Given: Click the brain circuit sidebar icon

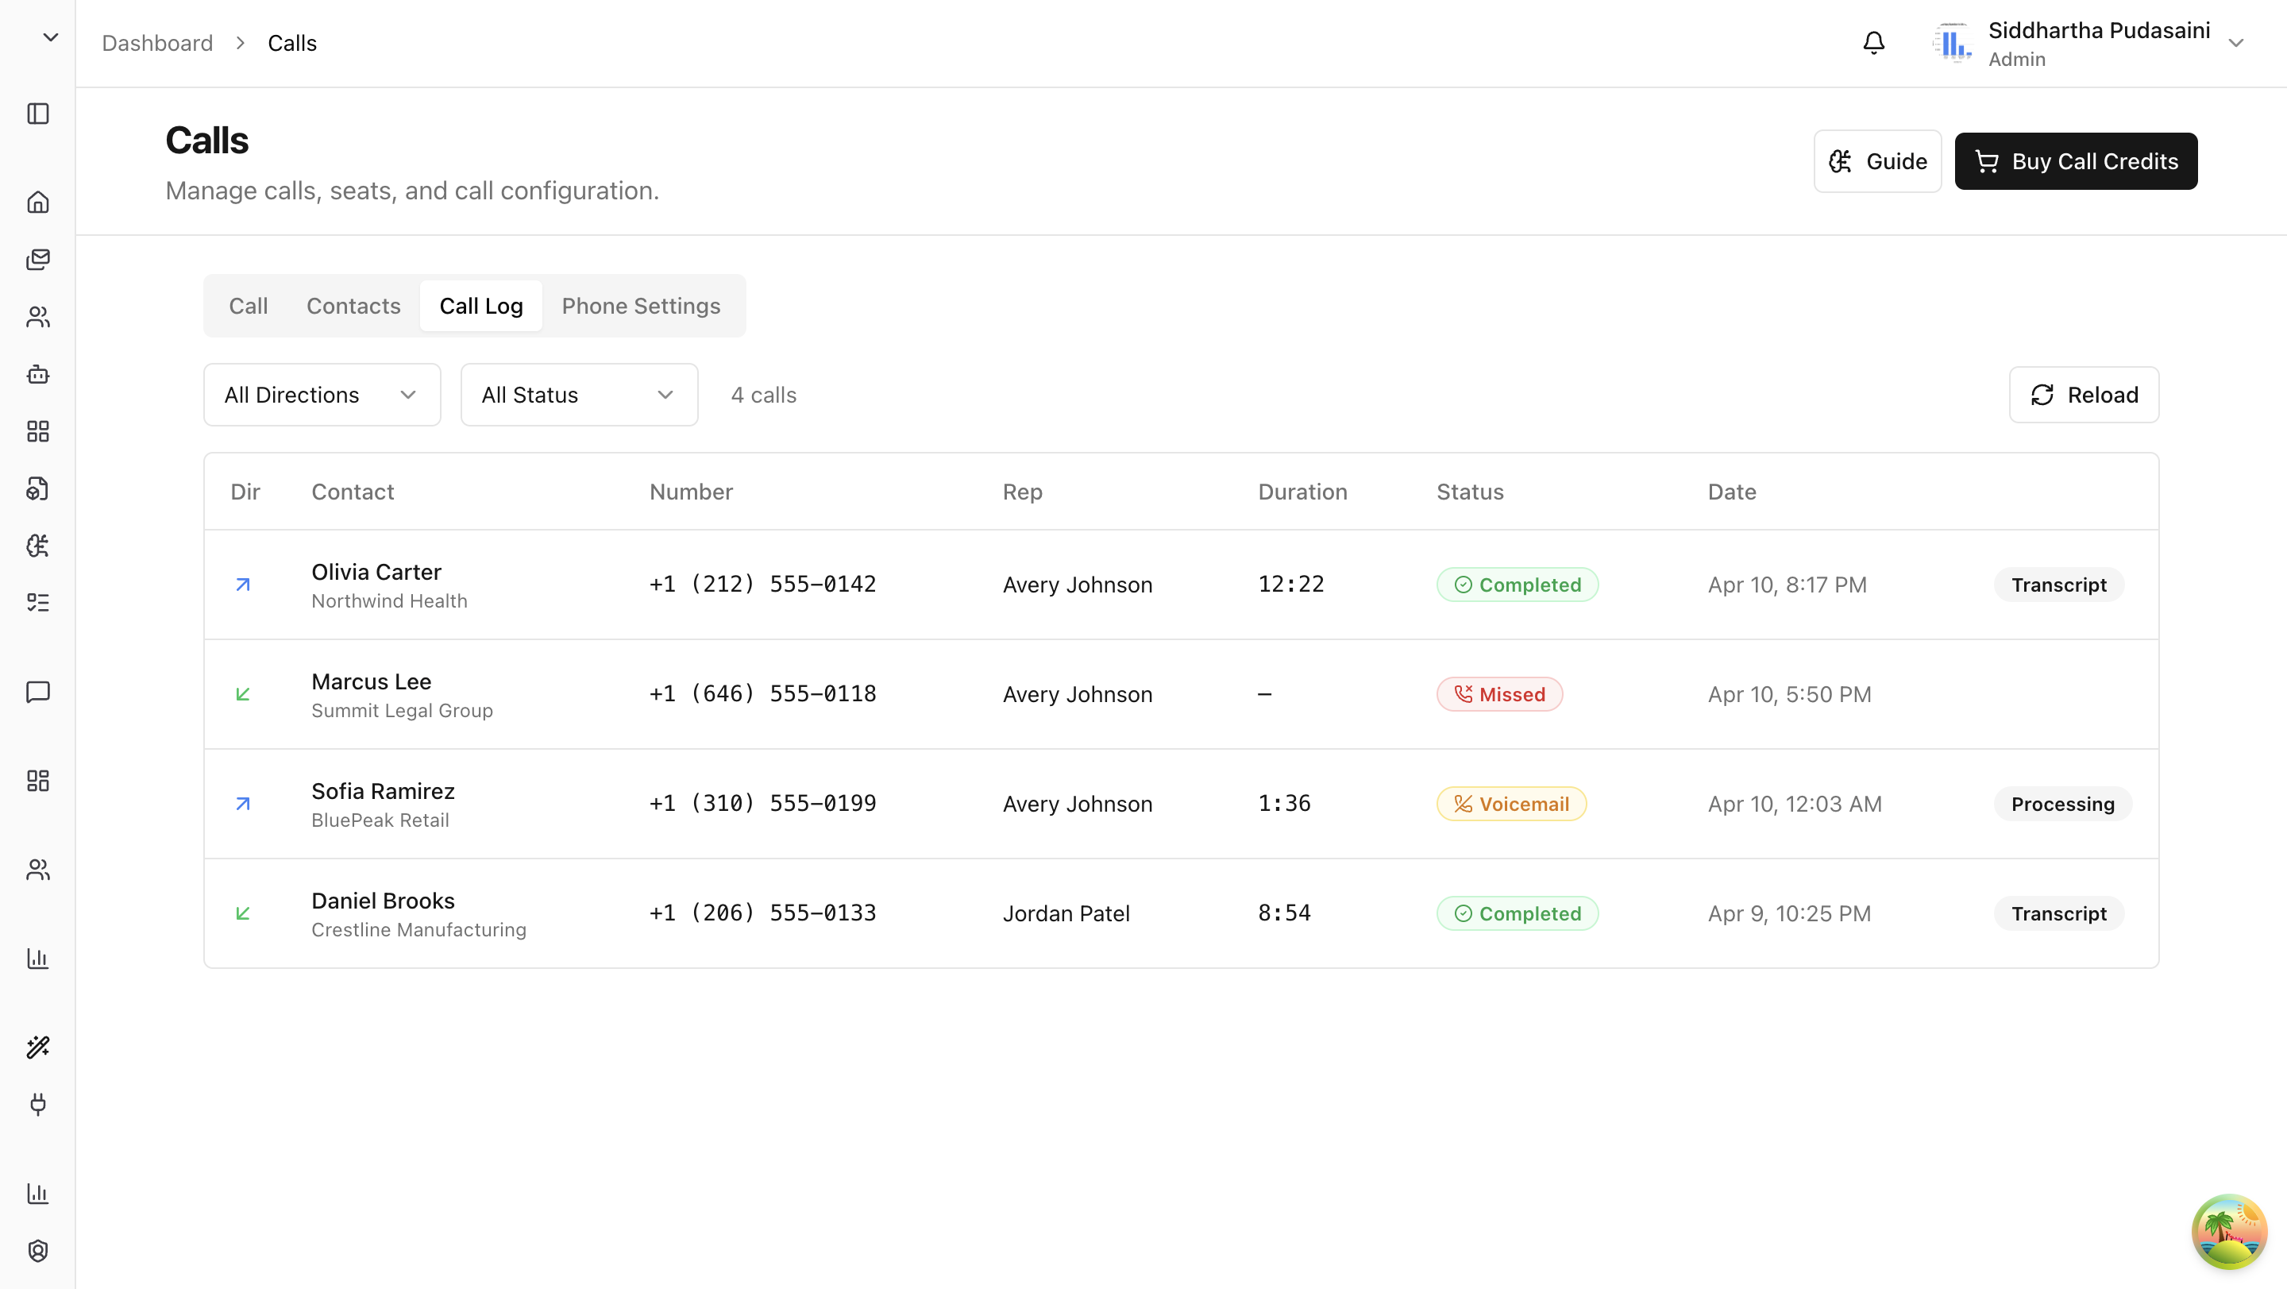Looking at the screenshot, I should pyautogui.click(x=37, y=546).
